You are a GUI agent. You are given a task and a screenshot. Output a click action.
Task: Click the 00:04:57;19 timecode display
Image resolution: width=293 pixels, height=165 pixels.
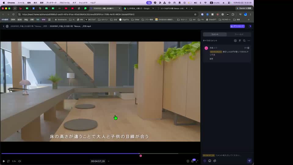click(x=98, y=161)
